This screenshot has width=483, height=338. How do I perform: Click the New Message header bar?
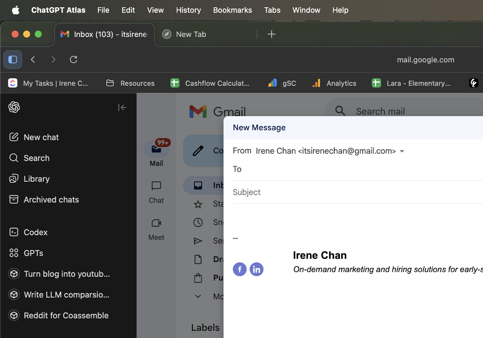(353, 127)
